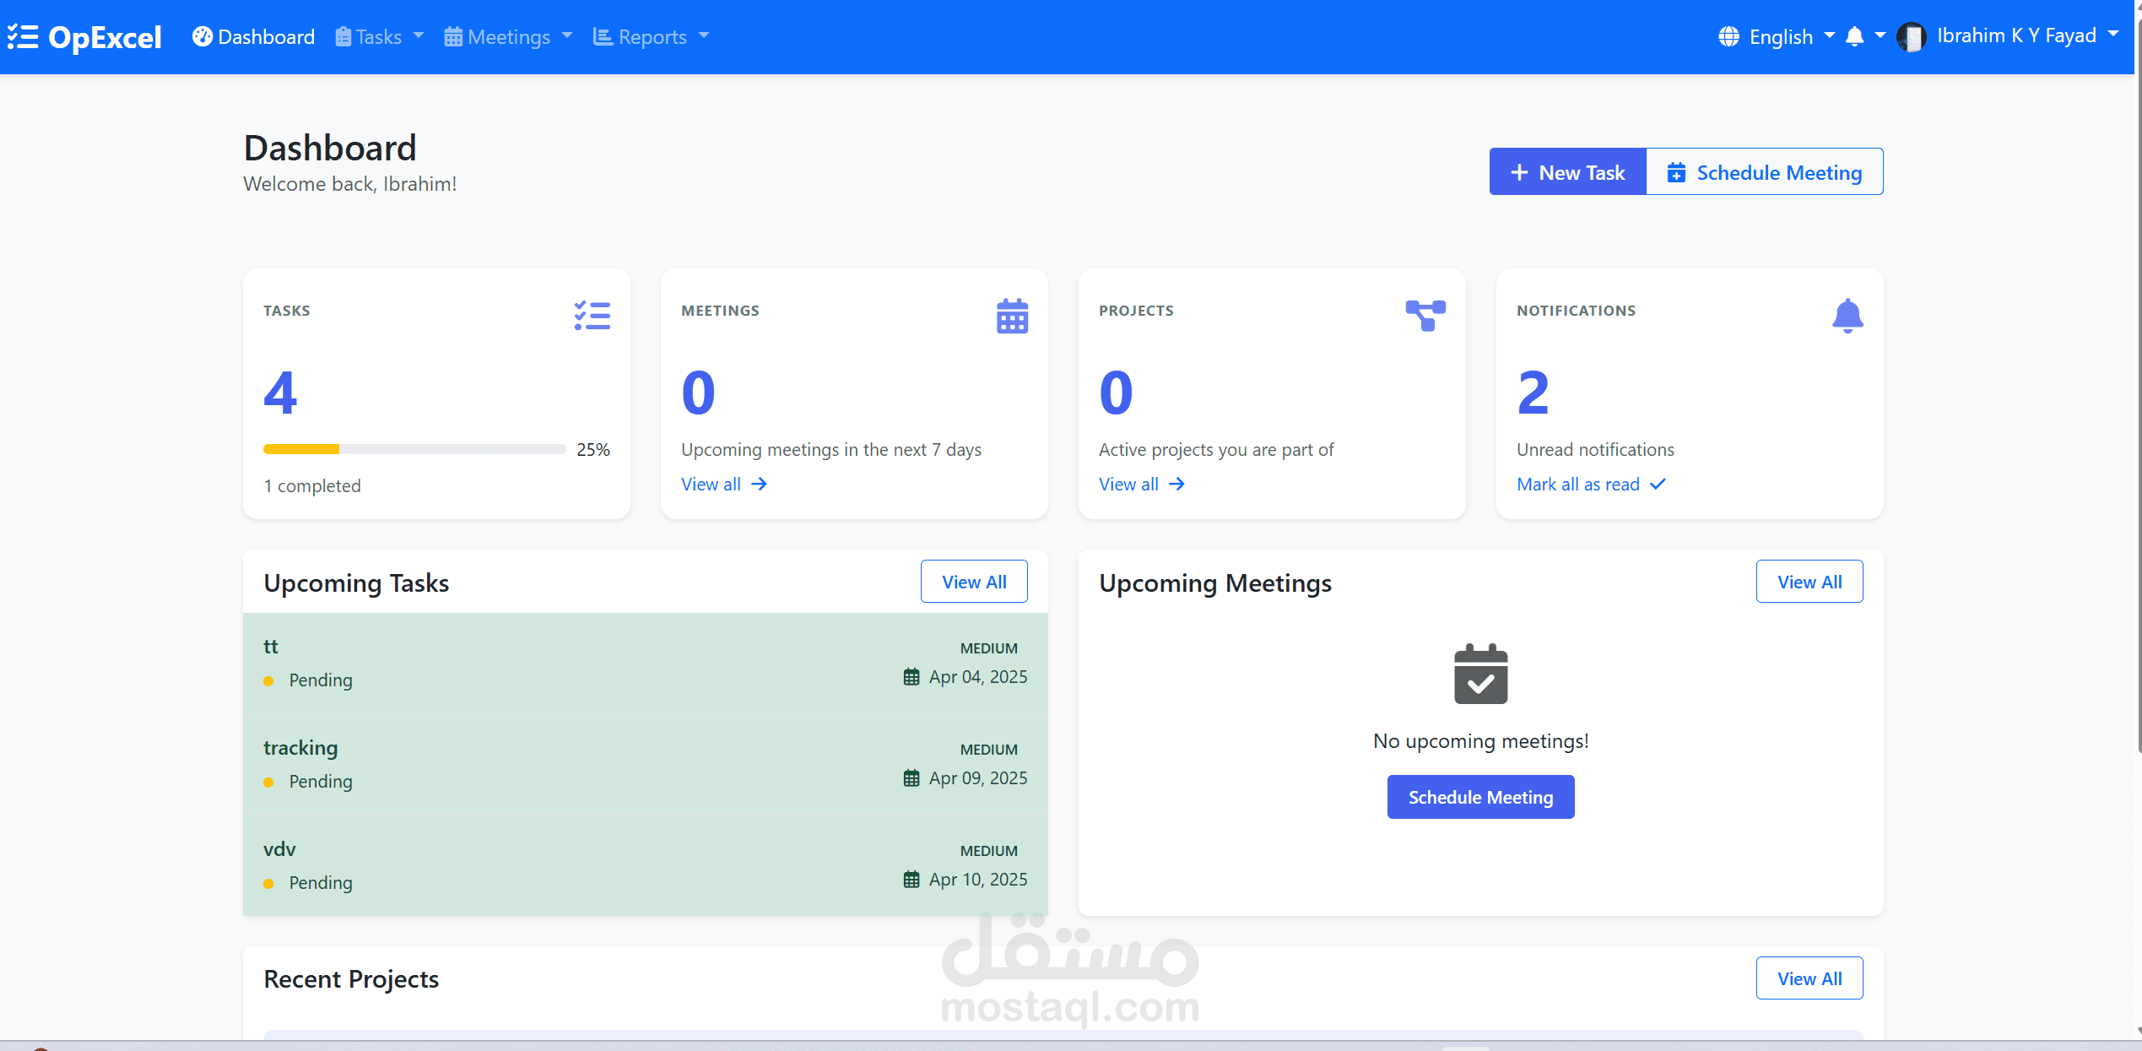Click the calendar icon beside Apr 10, 2025

coord(911,880)
